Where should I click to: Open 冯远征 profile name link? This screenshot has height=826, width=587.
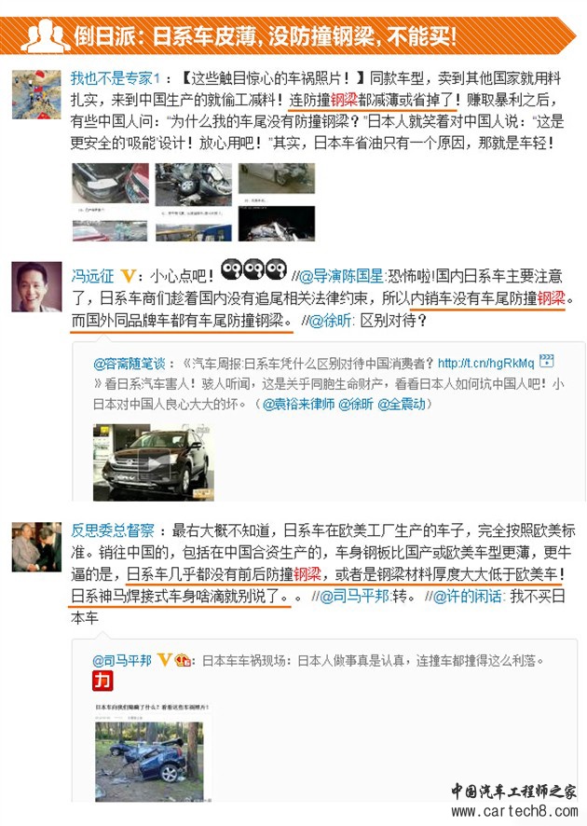[92, 276]
